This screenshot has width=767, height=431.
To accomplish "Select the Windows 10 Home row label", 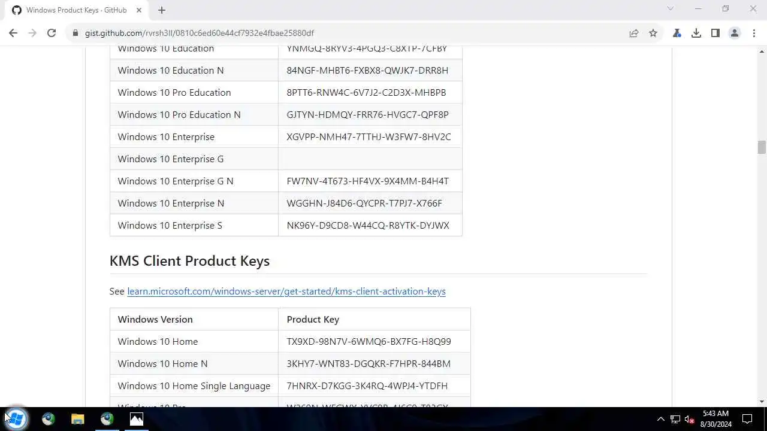I will pos(158,341).
